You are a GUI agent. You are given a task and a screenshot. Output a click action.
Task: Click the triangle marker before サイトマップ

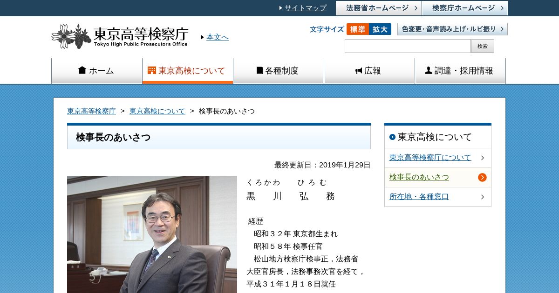[x=281, y=8]
